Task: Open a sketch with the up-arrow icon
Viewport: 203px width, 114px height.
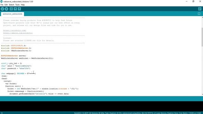Action: pos(15,9)
